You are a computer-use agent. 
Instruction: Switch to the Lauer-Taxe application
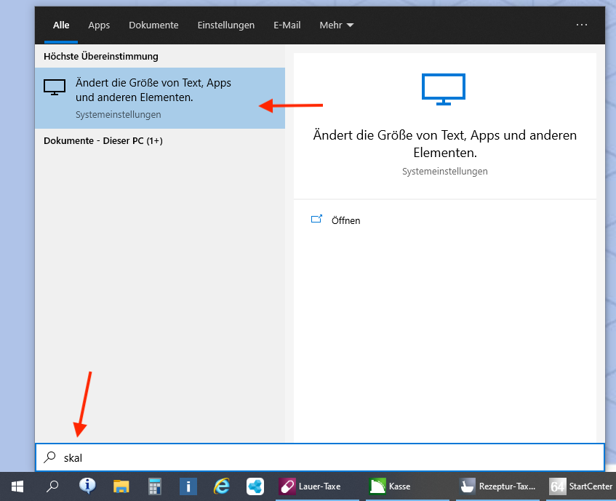click(x=311, y=486)
